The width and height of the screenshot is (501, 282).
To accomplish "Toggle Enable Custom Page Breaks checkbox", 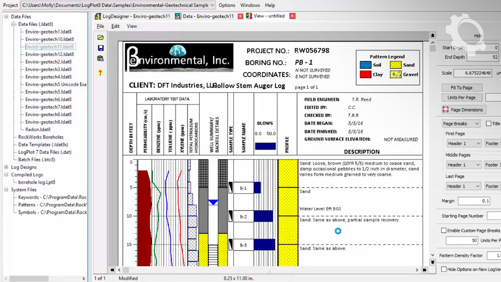I will pos(444,231).
